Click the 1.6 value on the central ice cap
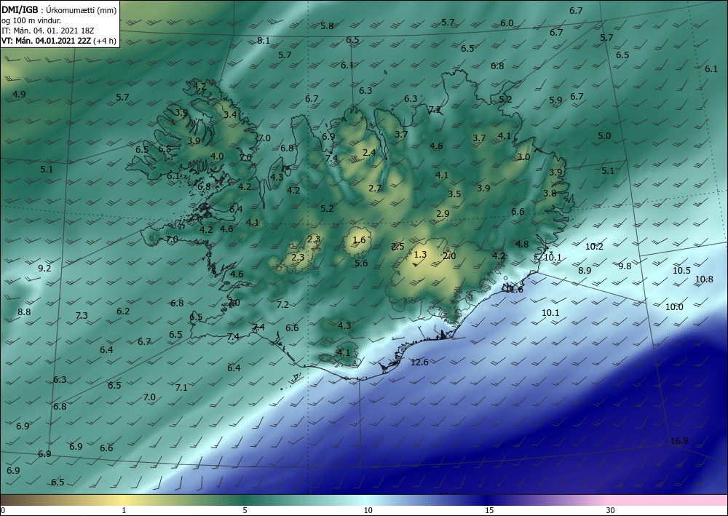This screenshot has height=516, width=728. point(360,239)
